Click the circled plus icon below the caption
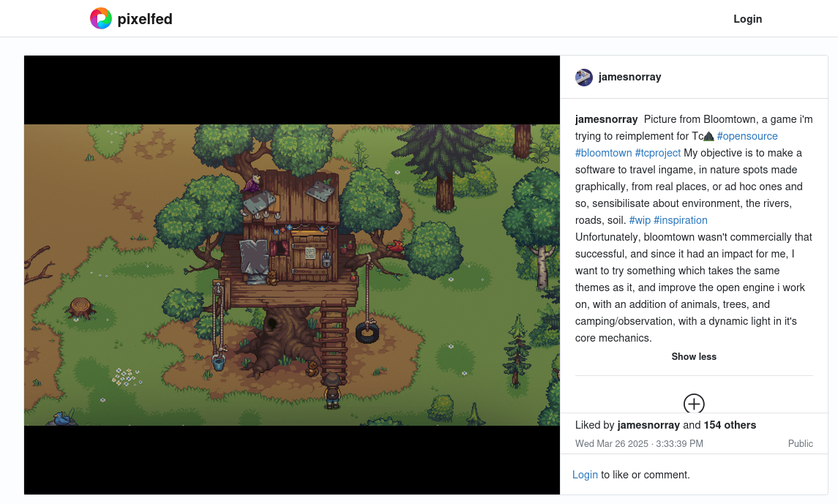 [x=694, y=404]
